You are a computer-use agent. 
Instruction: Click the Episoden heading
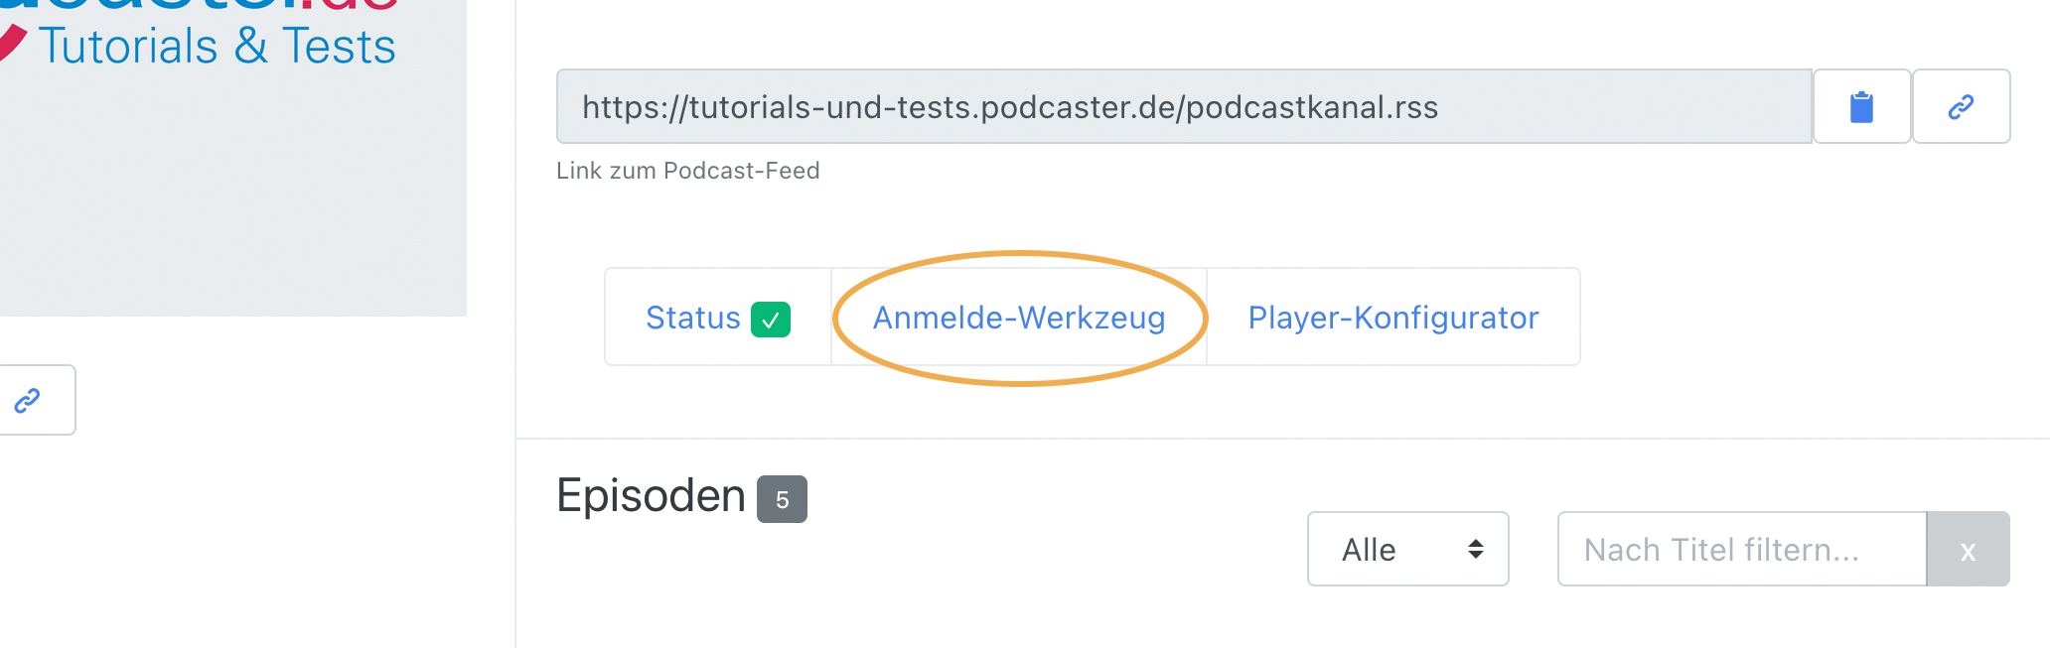click(651, 495)
